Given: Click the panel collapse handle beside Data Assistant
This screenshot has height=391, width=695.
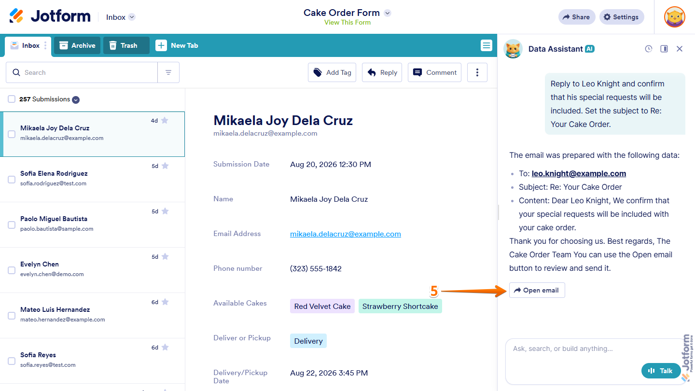Looking at the screenshot, I should [498, 212].
